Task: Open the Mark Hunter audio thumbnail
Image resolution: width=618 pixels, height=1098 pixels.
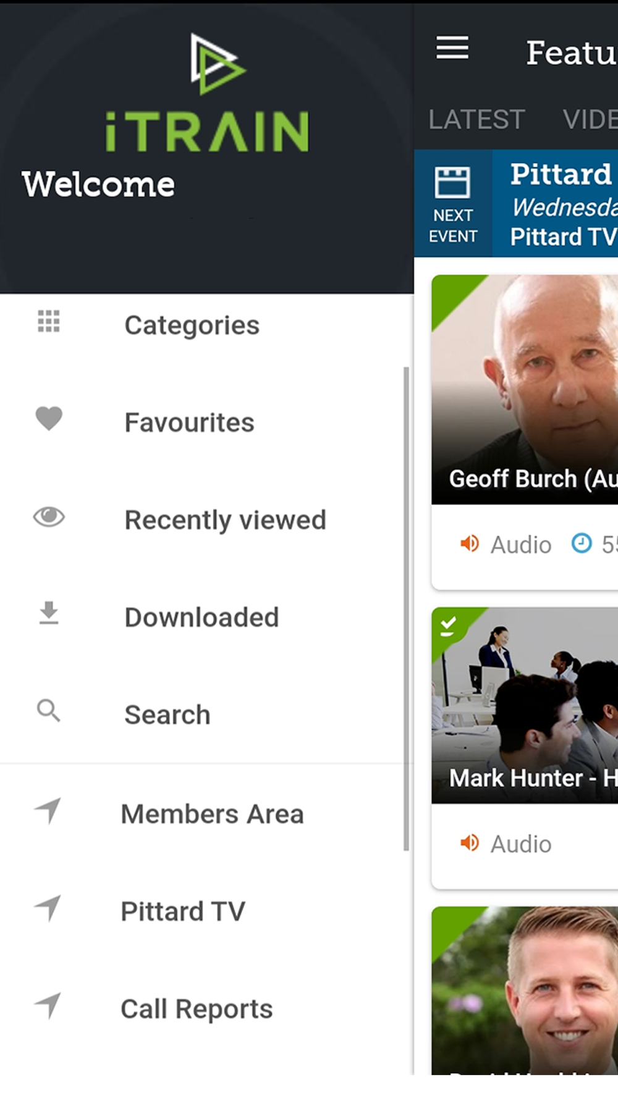Action: tap(525, 705)
